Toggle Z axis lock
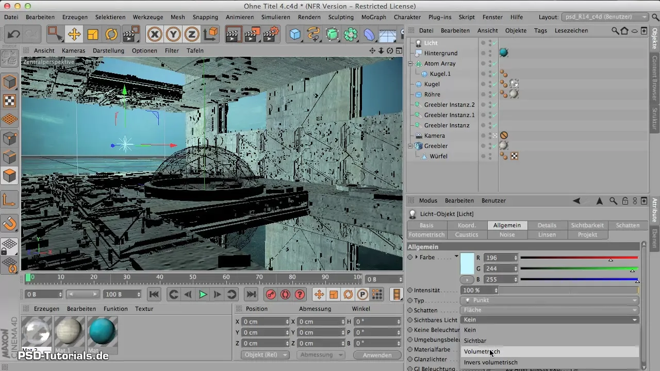The image size is (660, 371). pos(192,35)
